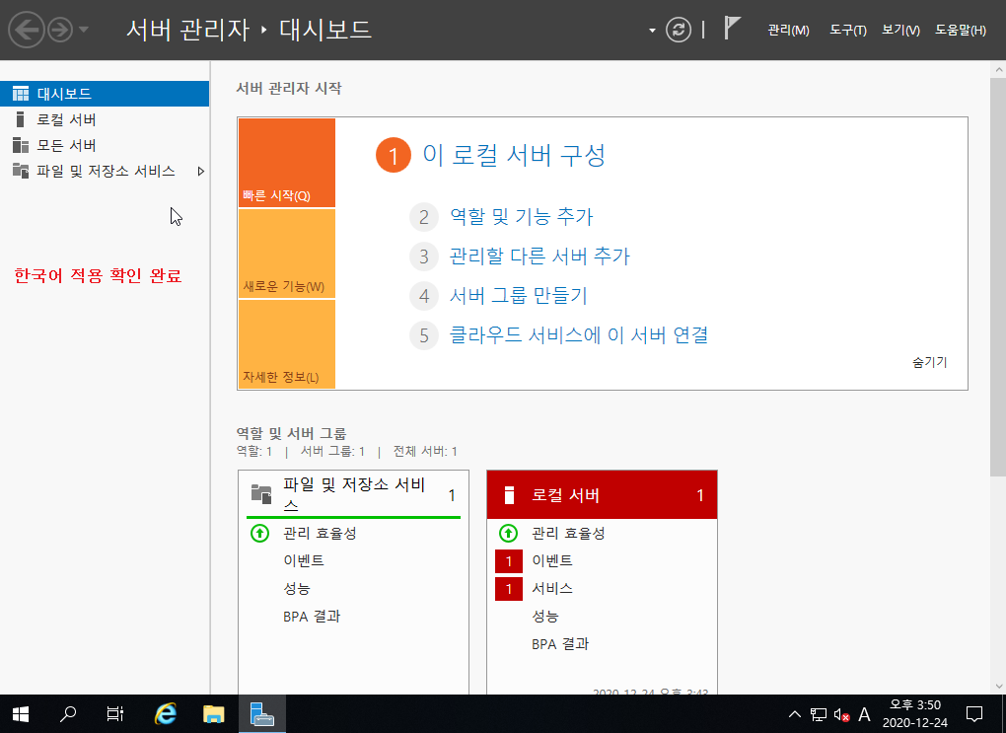Screen dimensions: 1006x733
Task: Open the Action Center notification icon
Action: 974,713
